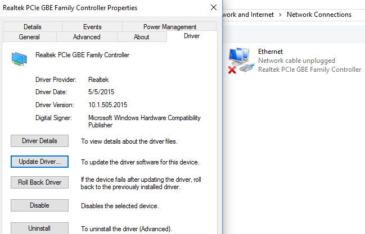Click the red X unplugged status icon
The width and height of the screenshot is (365, 234).
pos(232,70)
